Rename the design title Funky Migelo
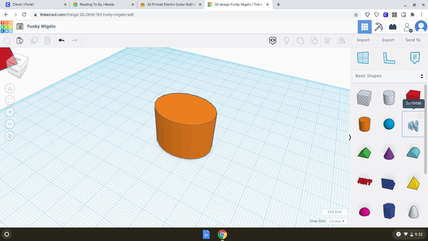The image size is (428, 241). (41, 26)
